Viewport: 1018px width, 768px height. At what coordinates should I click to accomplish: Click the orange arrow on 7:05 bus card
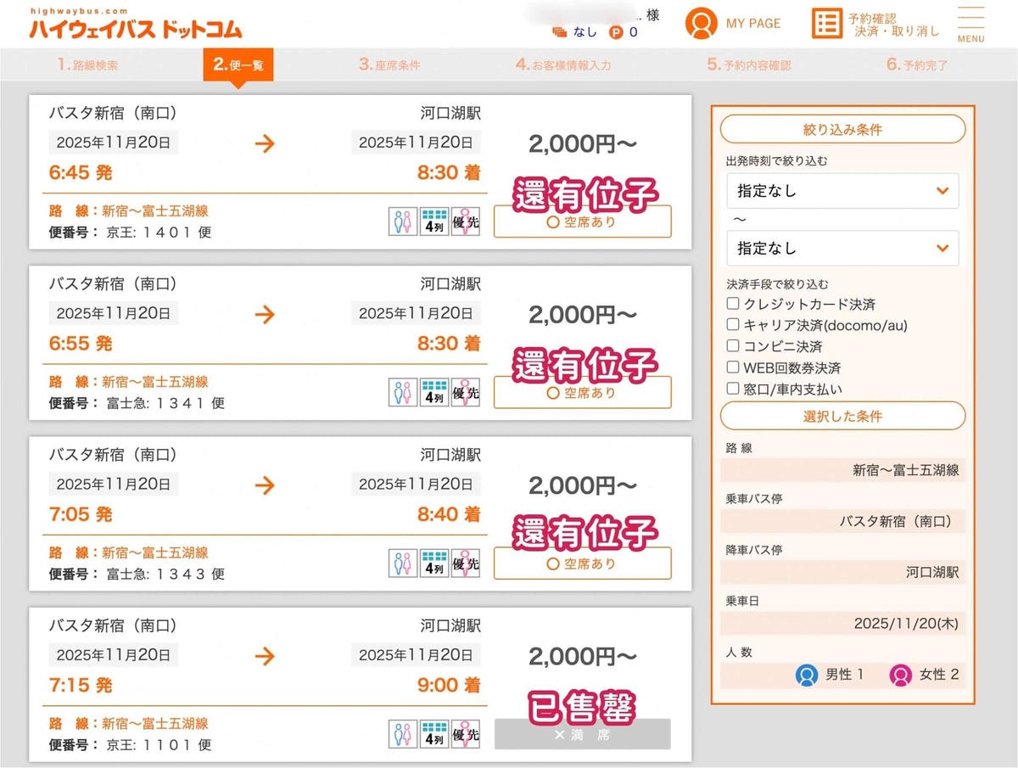point(266,485)
